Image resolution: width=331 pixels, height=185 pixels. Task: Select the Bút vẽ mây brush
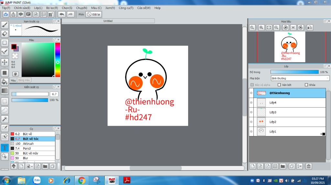(x=33, y=153)
